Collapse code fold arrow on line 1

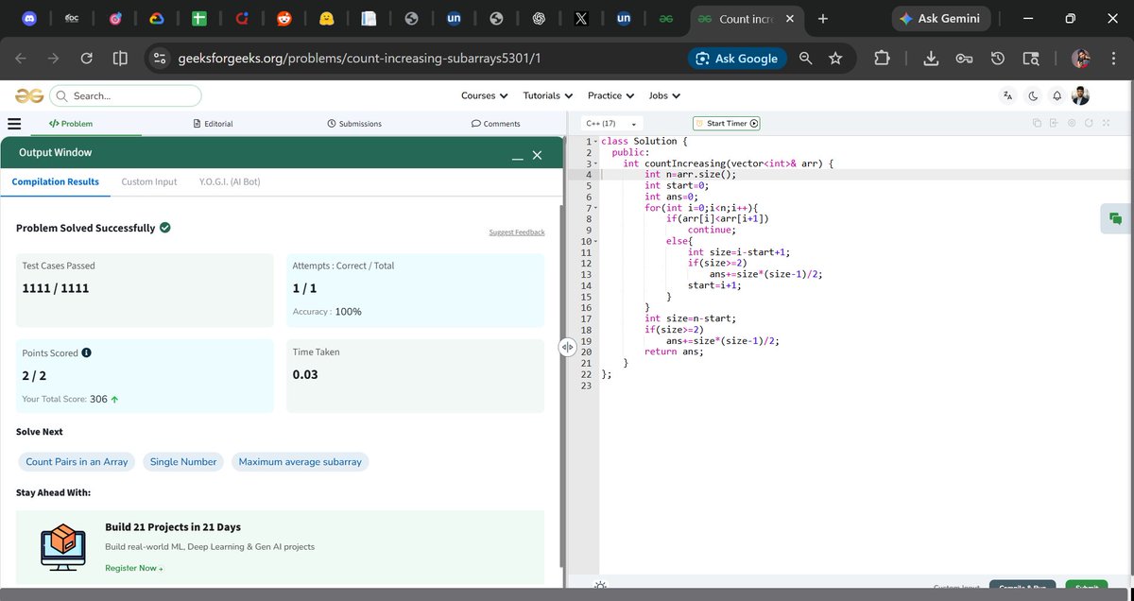click(595, 142)
